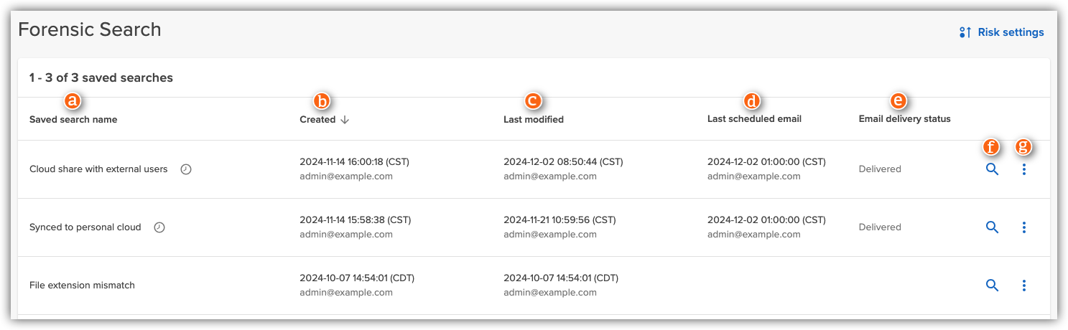Open three-dot menu for Synced to personal cloud
Image resolution: width=1068 pixels, height=330 pixels.
tap(1023, 227)
